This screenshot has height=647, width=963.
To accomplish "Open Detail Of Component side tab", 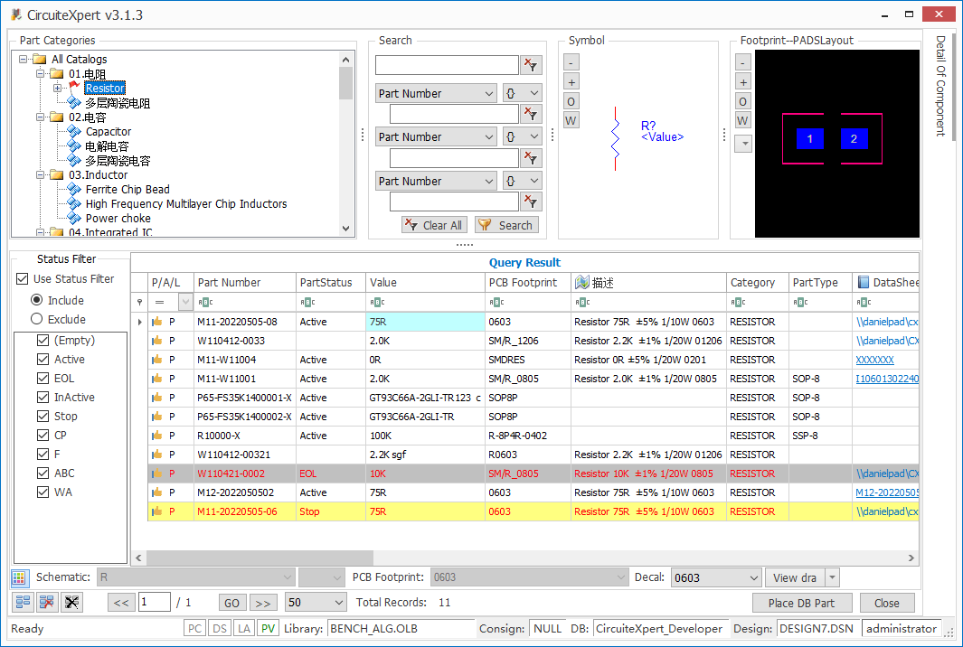I will pyautogui.click(x=940, y=86).
